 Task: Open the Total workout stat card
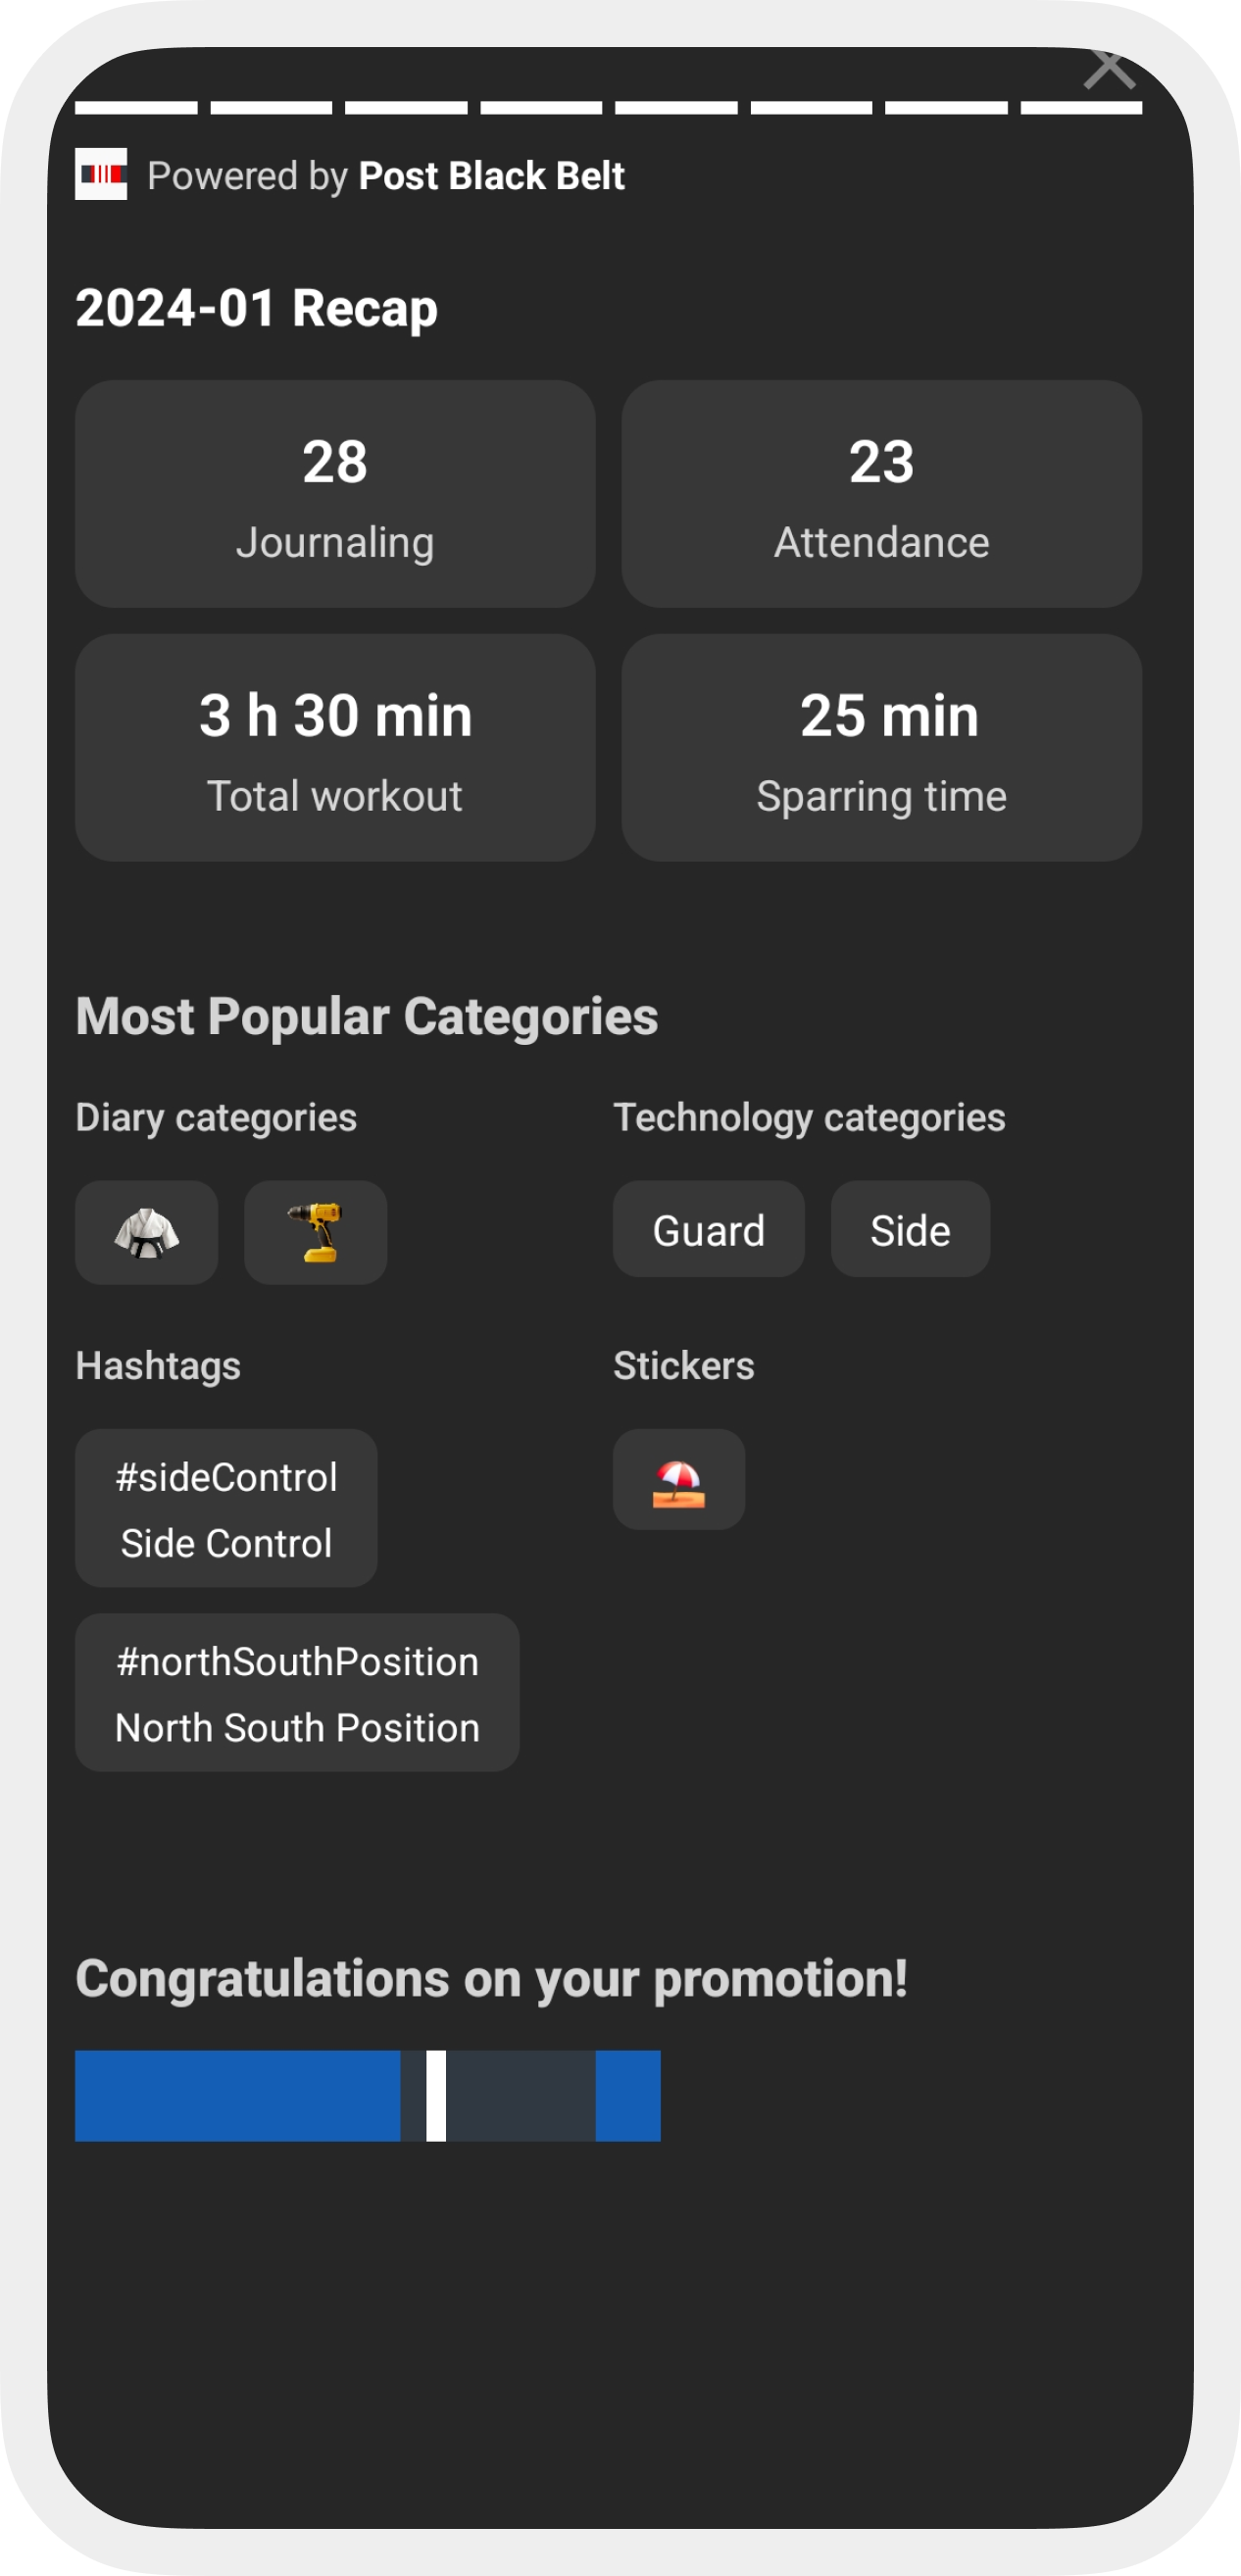point(335,748)
